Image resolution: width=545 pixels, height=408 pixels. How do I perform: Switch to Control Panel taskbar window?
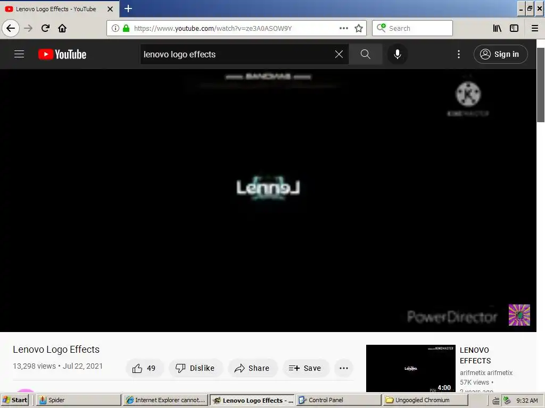[x=339, y=400]
